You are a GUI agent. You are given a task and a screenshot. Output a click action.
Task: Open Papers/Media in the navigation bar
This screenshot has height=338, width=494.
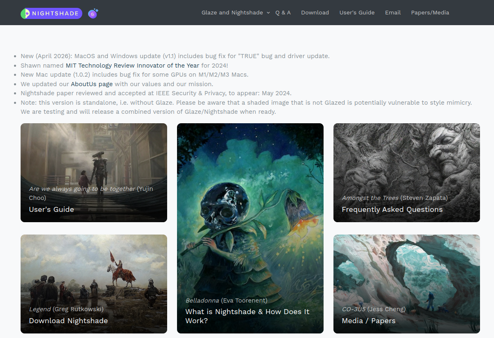coord(430,13)
